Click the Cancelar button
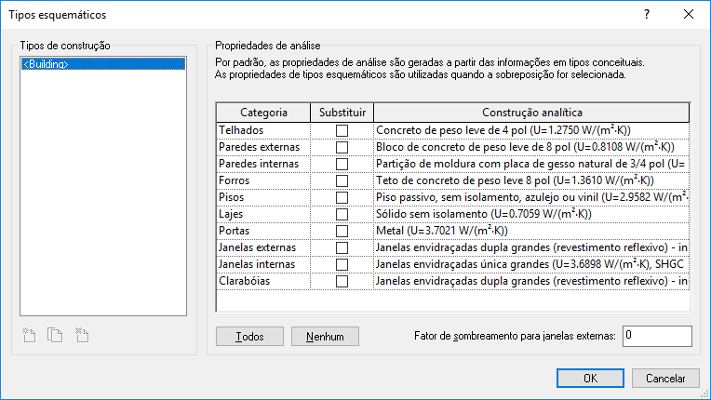The height and width of the screenshot is (400, 711). click(665, 378)
